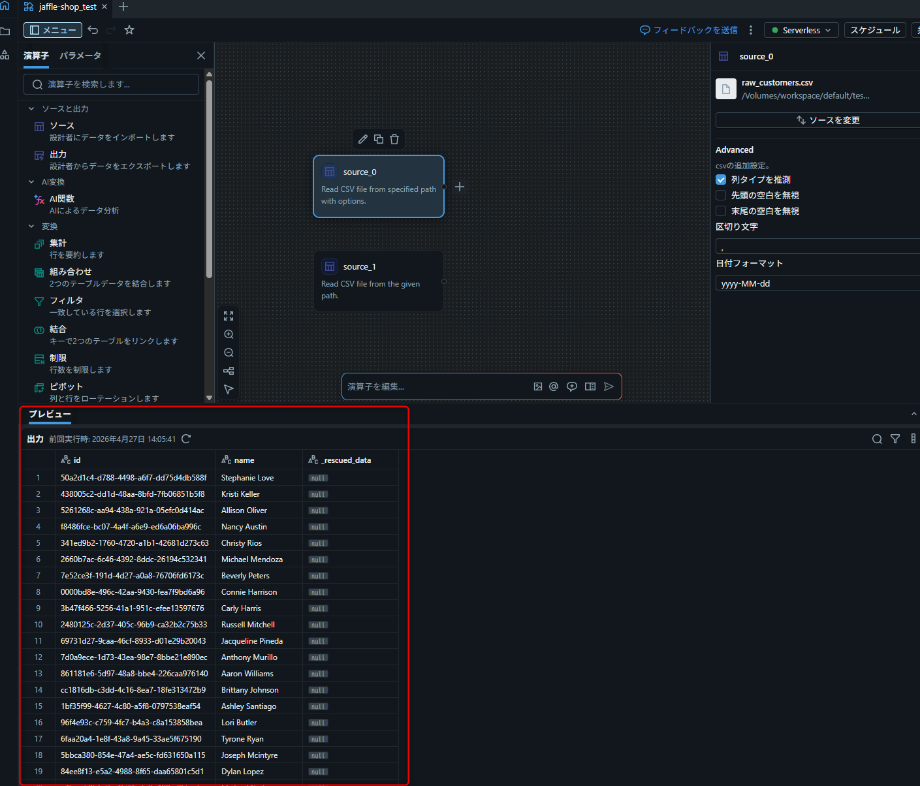The image size is (920, 786).
Task: Edit the source_0 node with the pencil icon
Action: 363,139
